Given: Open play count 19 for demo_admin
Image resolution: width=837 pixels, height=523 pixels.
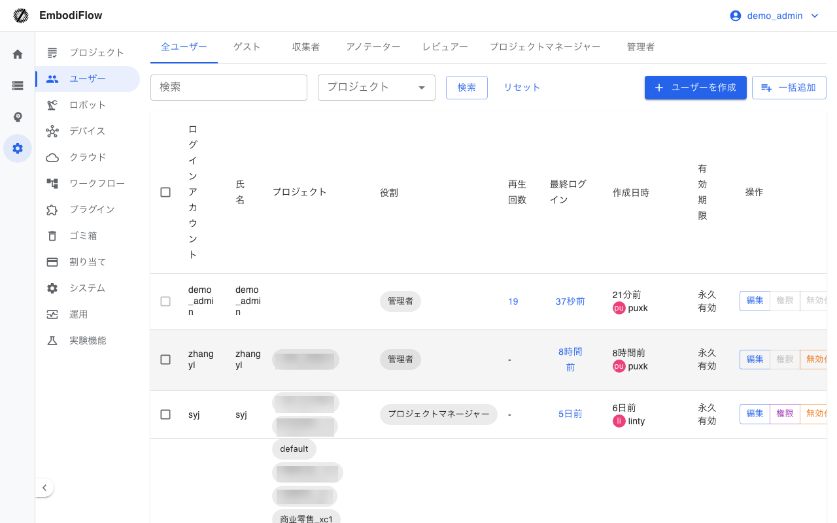Looking at the screenshot, I should pos(513,301).
